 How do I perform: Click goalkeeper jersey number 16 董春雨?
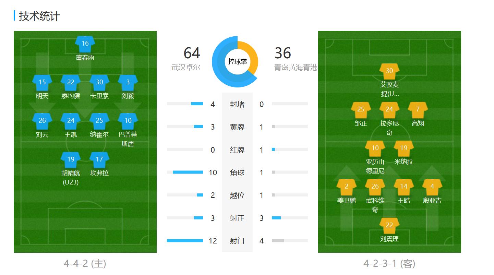tap(85, 44)
